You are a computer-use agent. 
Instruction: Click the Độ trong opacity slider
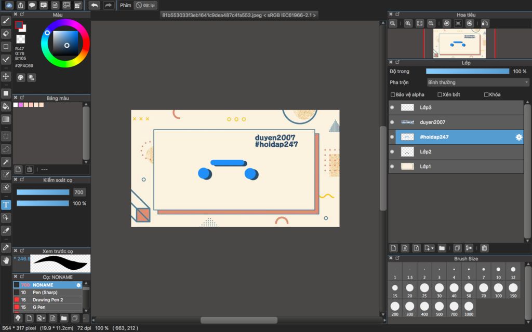468,71
